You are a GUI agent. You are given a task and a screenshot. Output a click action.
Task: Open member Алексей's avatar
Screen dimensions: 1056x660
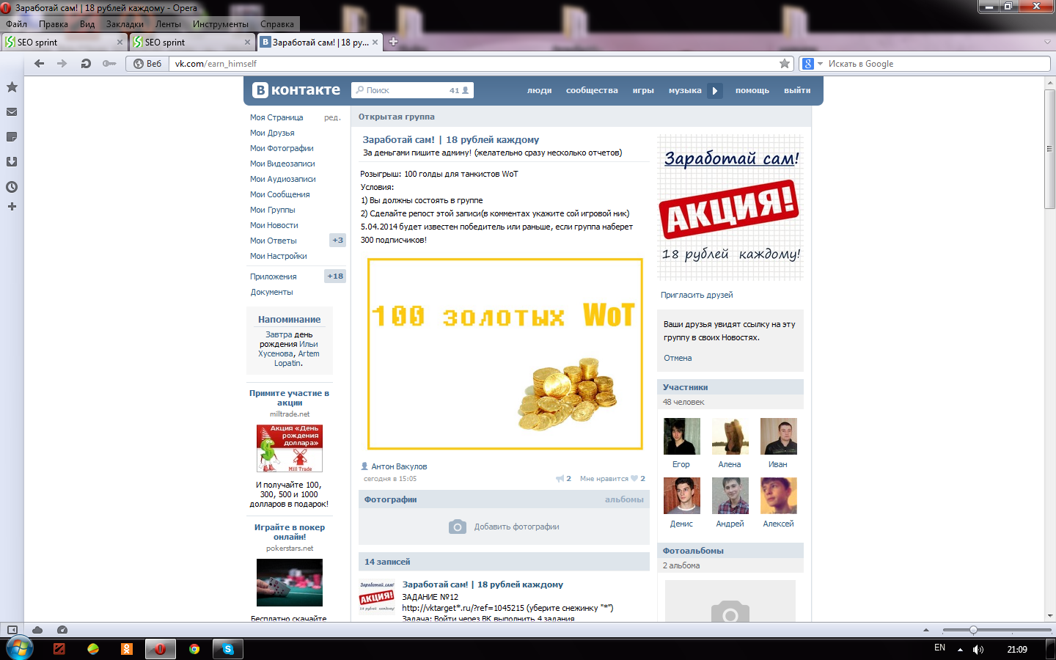point(778,496)
